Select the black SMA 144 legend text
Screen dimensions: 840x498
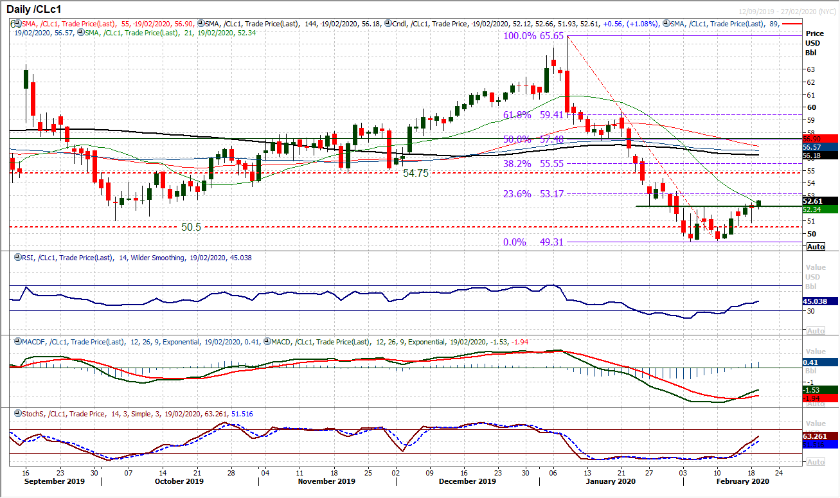point(294,23)
